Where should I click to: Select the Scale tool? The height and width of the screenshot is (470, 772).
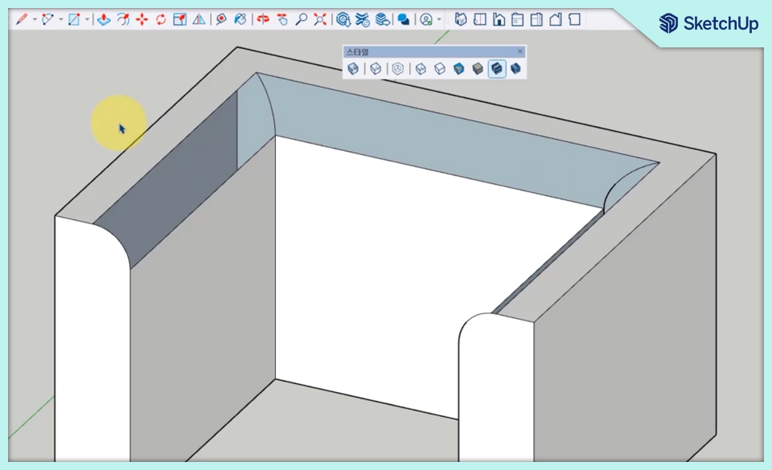click(179, 19)
